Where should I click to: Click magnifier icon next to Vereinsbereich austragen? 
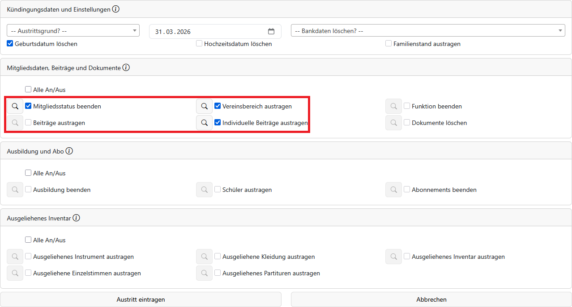coord(204,106)
